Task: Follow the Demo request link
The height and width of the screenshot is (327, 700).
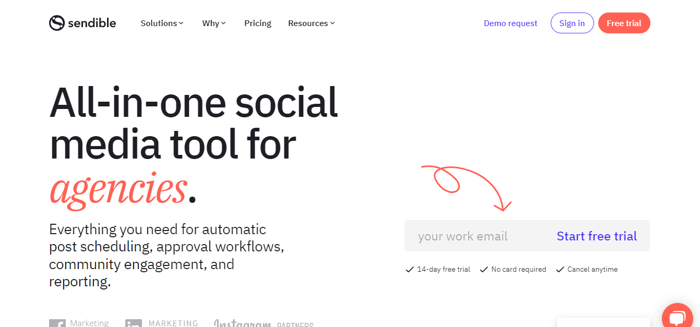Action: coord(511,23)
